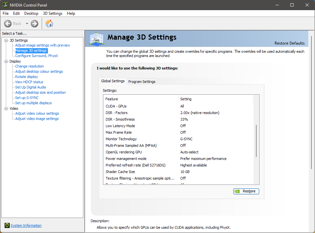The width and height of the screenshot is (315, 233).
Task: Select the Global Settings tab
Action: point(113,81)
